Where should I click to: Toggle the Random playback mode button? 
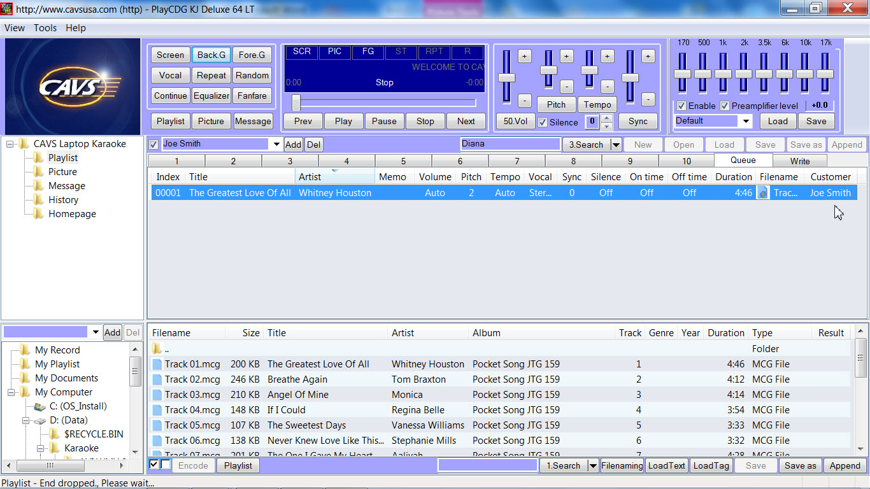pyautogui.click(x=252, y=75)
